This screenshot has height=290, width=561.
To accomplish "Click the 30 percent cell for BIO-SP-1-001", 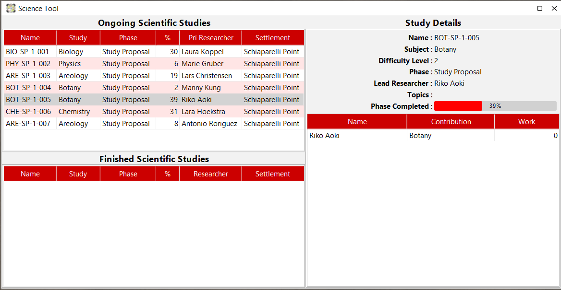I will click(168, 52).
